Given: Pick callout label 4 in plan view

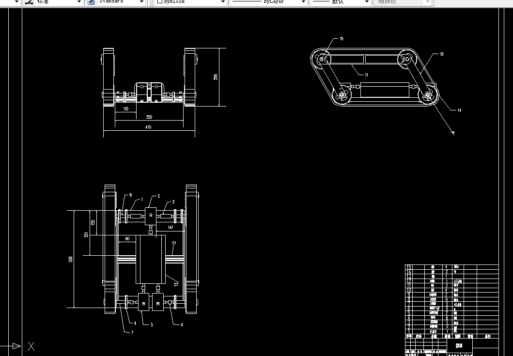Looking at the screenshot, I should [135, 323].
